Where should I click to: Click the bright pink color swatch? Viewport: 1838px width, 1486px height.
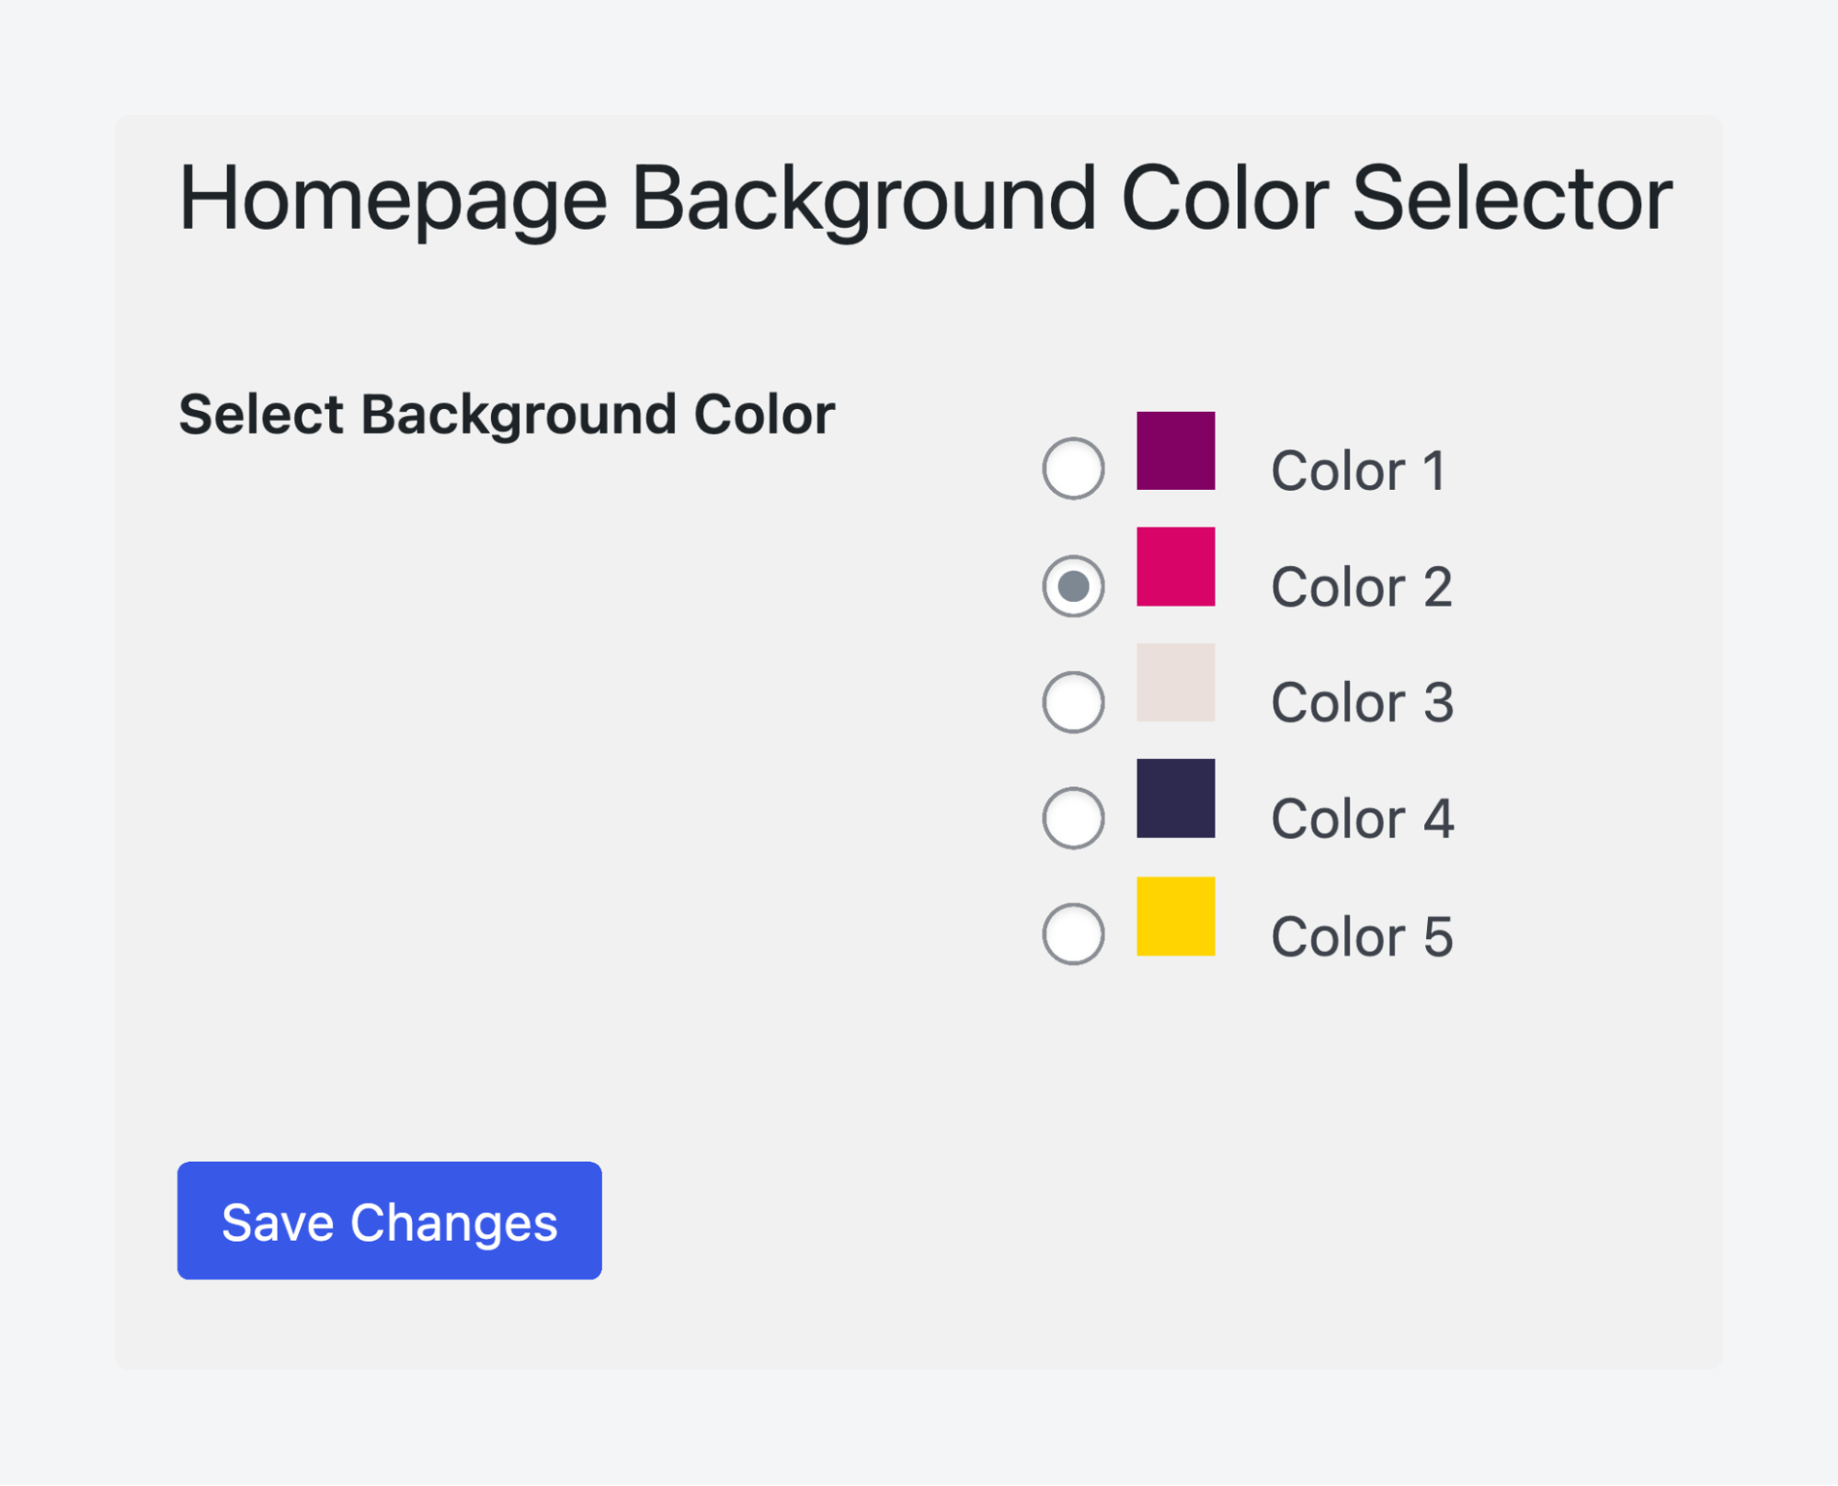pyautogui.click(x=1175, y=566)
